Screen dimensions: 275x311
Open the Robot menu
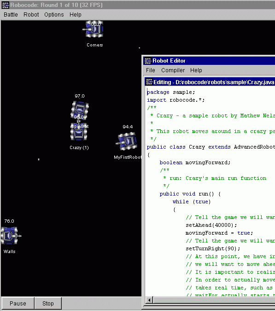(x=31, y=15)
